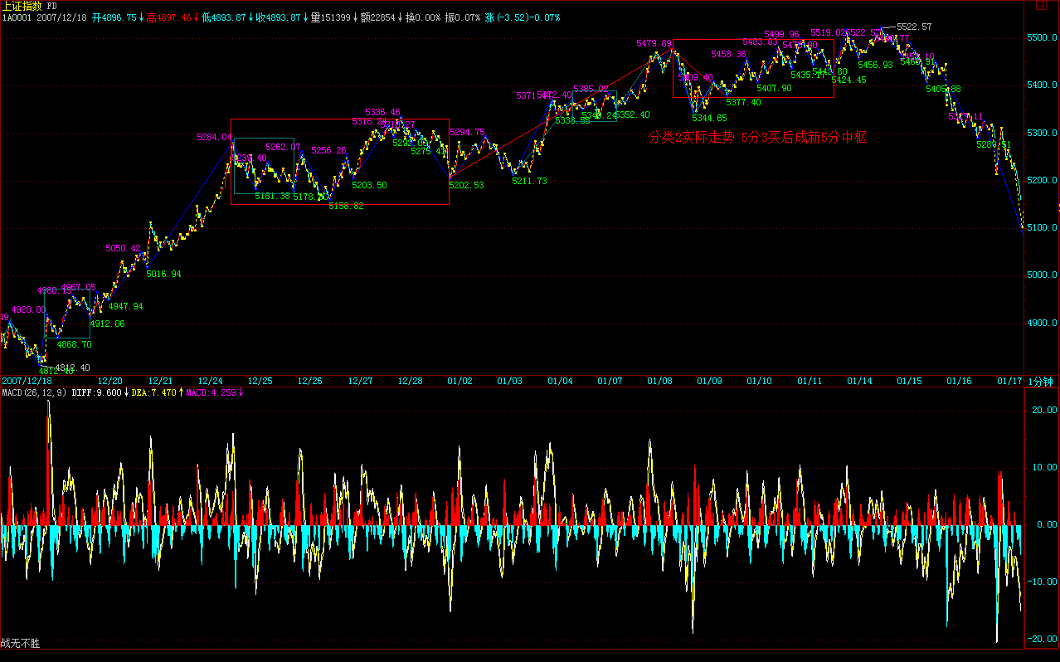Click the window layout icon in top-right corner
1060x662 pixels.
[x=1040, y=6]
